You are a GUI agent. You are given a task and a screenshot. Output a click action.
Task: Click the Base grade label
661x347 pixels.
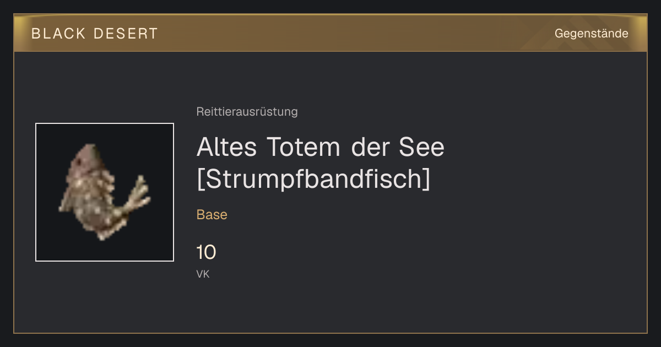(212, 215)
